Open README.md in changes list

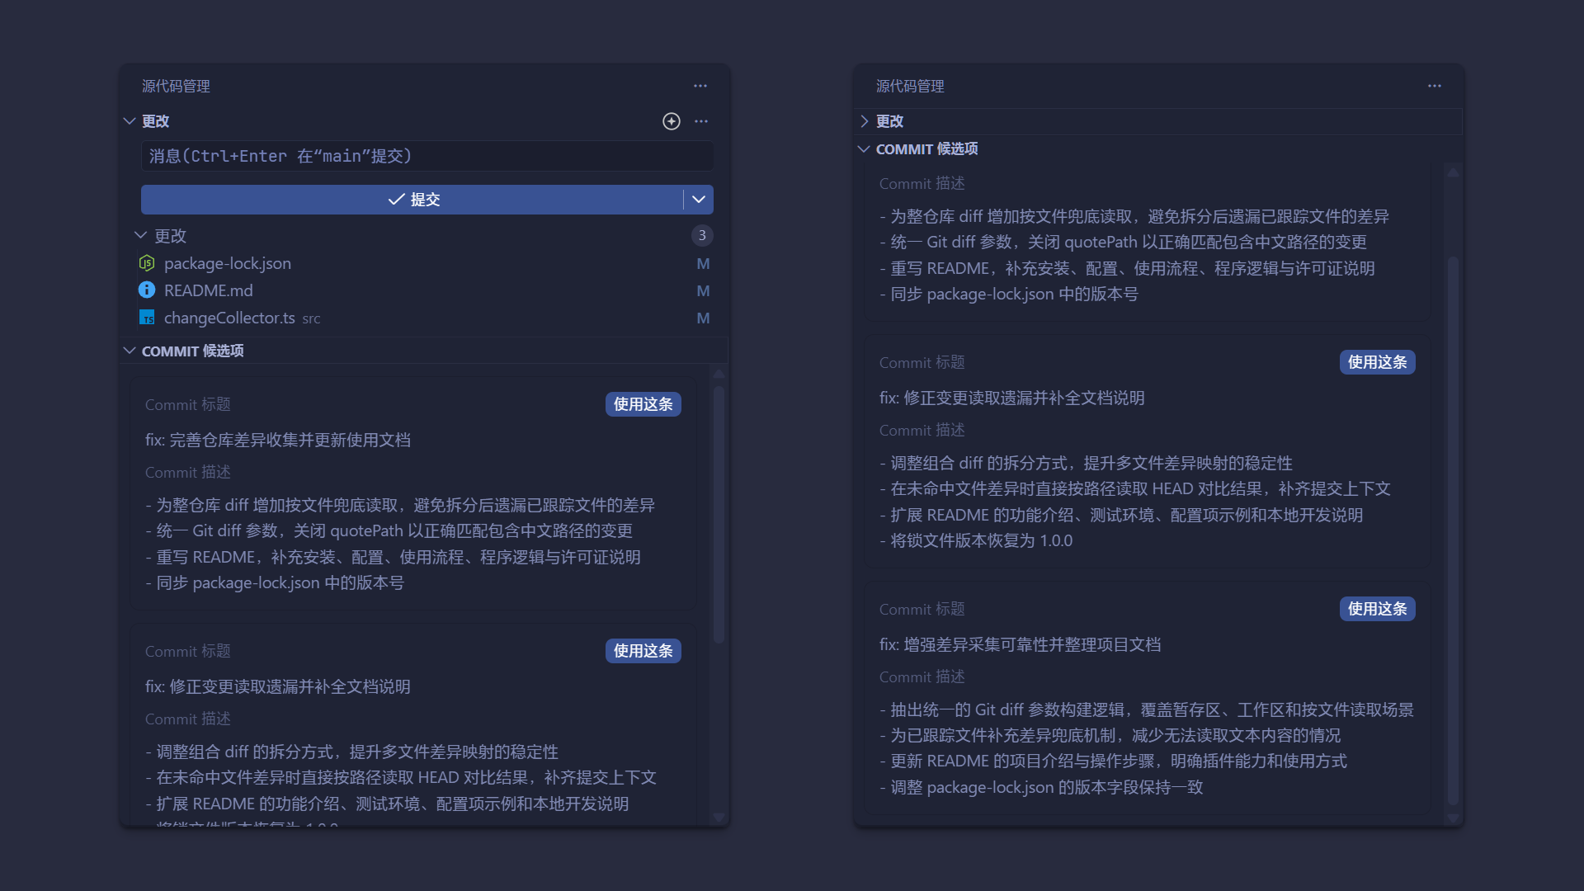[x=209, y=290]
